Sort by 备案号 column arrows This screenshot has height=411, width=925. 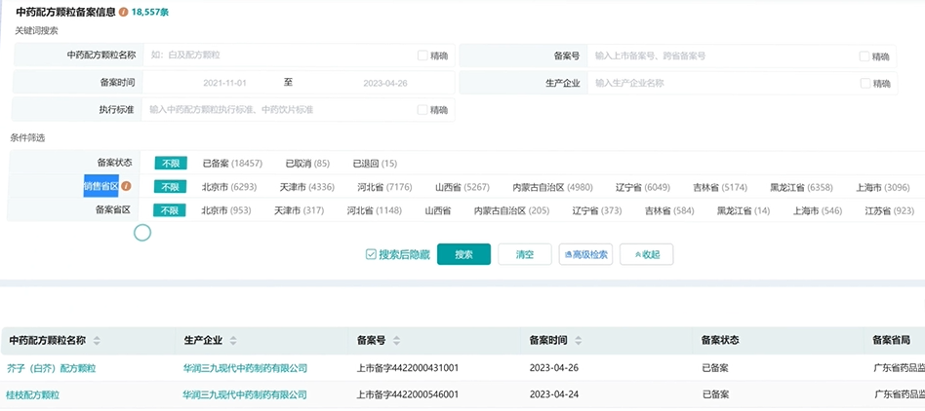(x=395, y=341)
